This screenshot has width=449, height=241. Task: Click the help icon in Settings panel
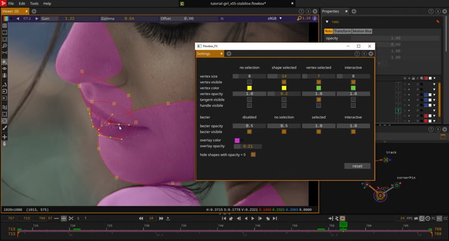pyautogui.click(x=358, y=53)
